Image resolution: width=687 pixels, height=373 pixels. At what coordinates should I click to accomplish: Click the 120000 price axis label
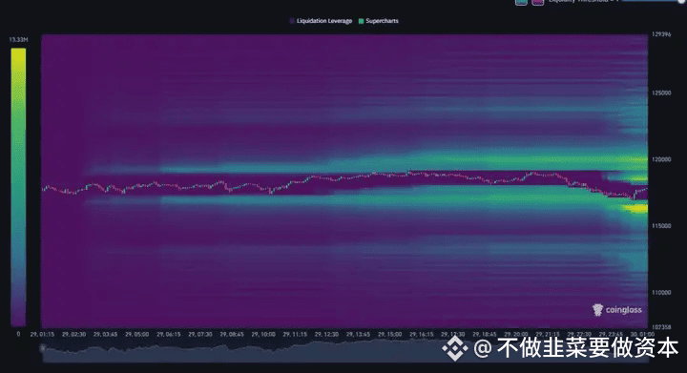click(661, 159)
